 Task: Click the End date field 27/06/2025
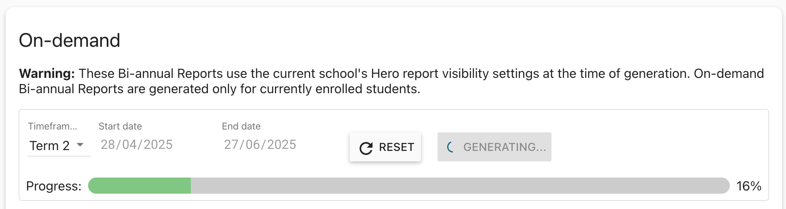click(x=260, y=145)
